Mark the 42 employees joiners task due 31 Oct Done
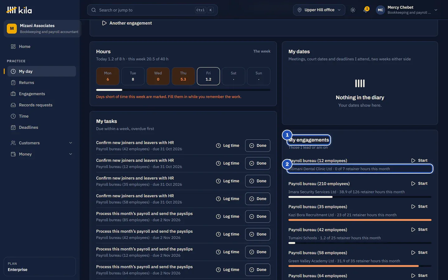 pyautogui.click(x=258, y=146)
